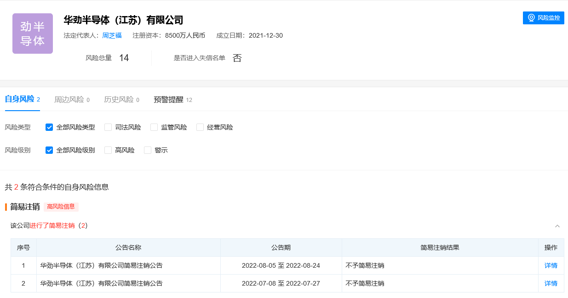Switch to the 自身风险 tab
The width and height of the screenshot is (568, 298).
[23, 99]
